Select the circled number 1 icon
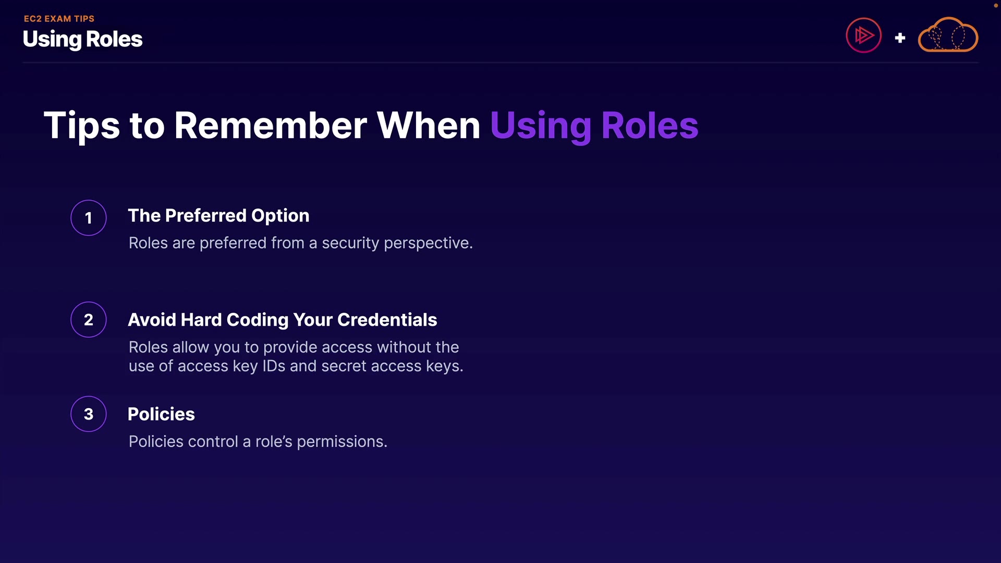 [89, 218]
